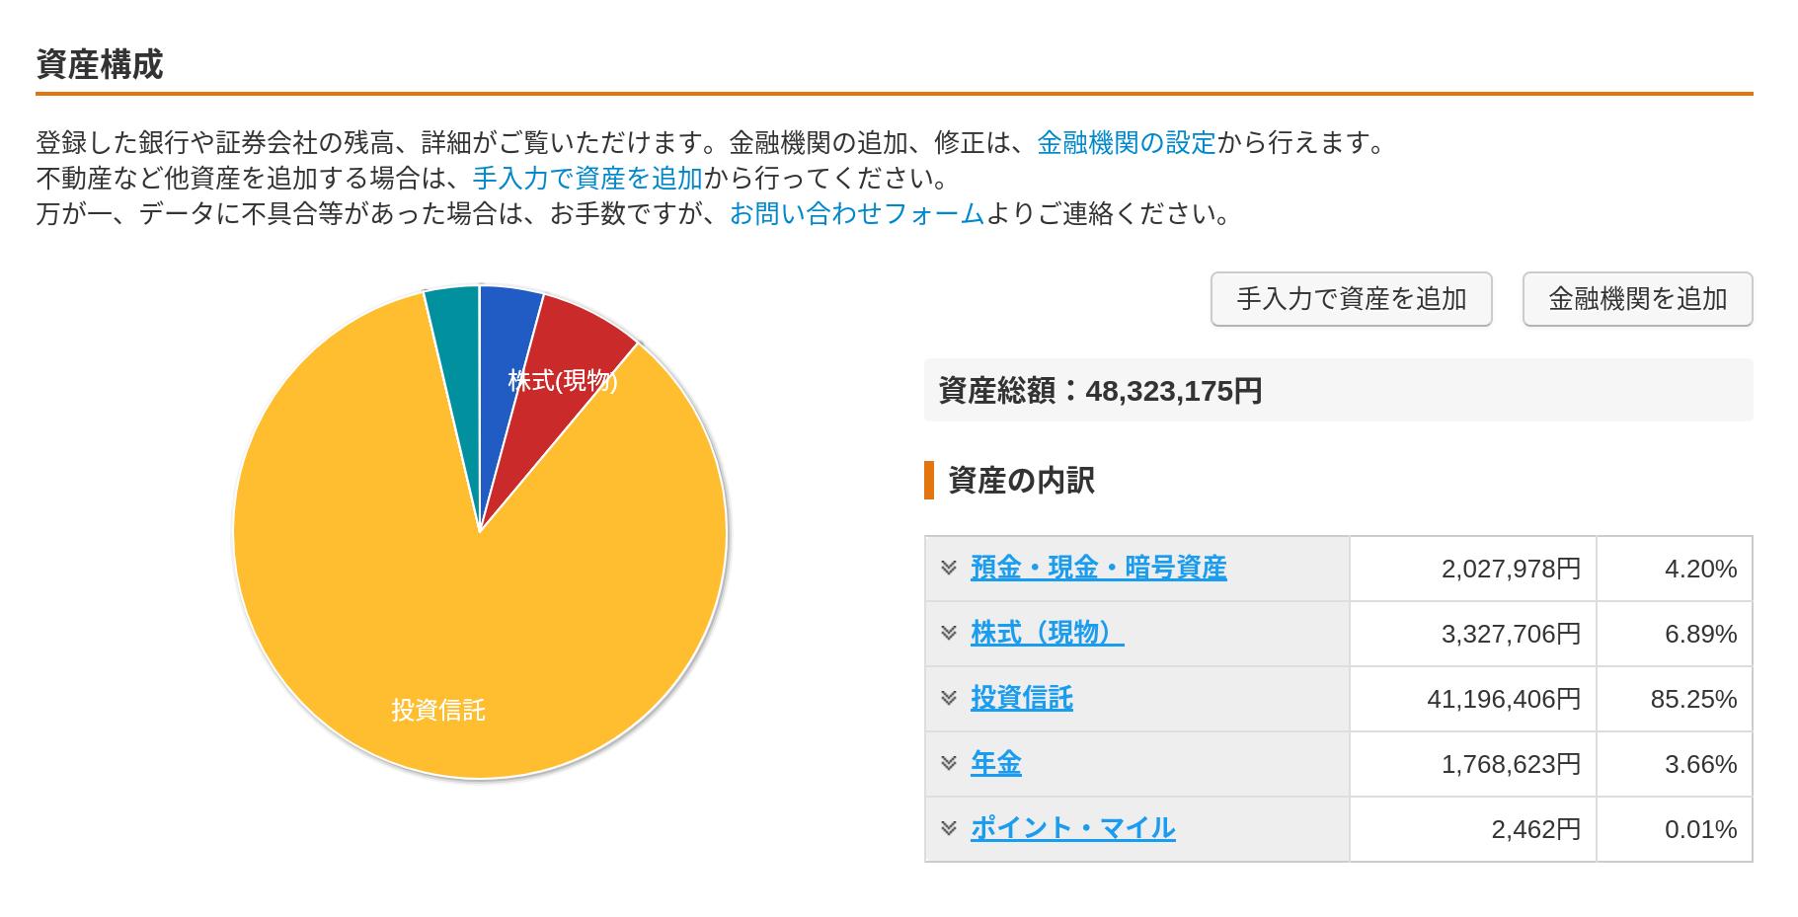Click the 手入力で資産を追加 button
The height and width of the screenshot is (917, 1798).
click(x=1351, y=299)
